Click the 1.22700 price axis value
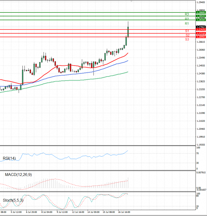 201,97
